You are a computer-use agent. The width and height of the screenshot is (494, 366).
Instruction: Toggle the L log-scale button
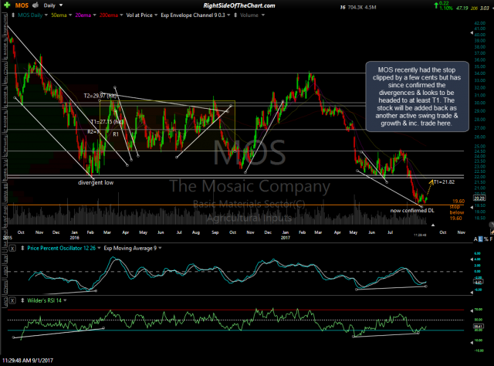coord(480,239)
